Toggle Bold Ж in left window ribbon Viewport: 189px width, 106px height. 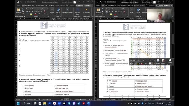pos(27,11)
